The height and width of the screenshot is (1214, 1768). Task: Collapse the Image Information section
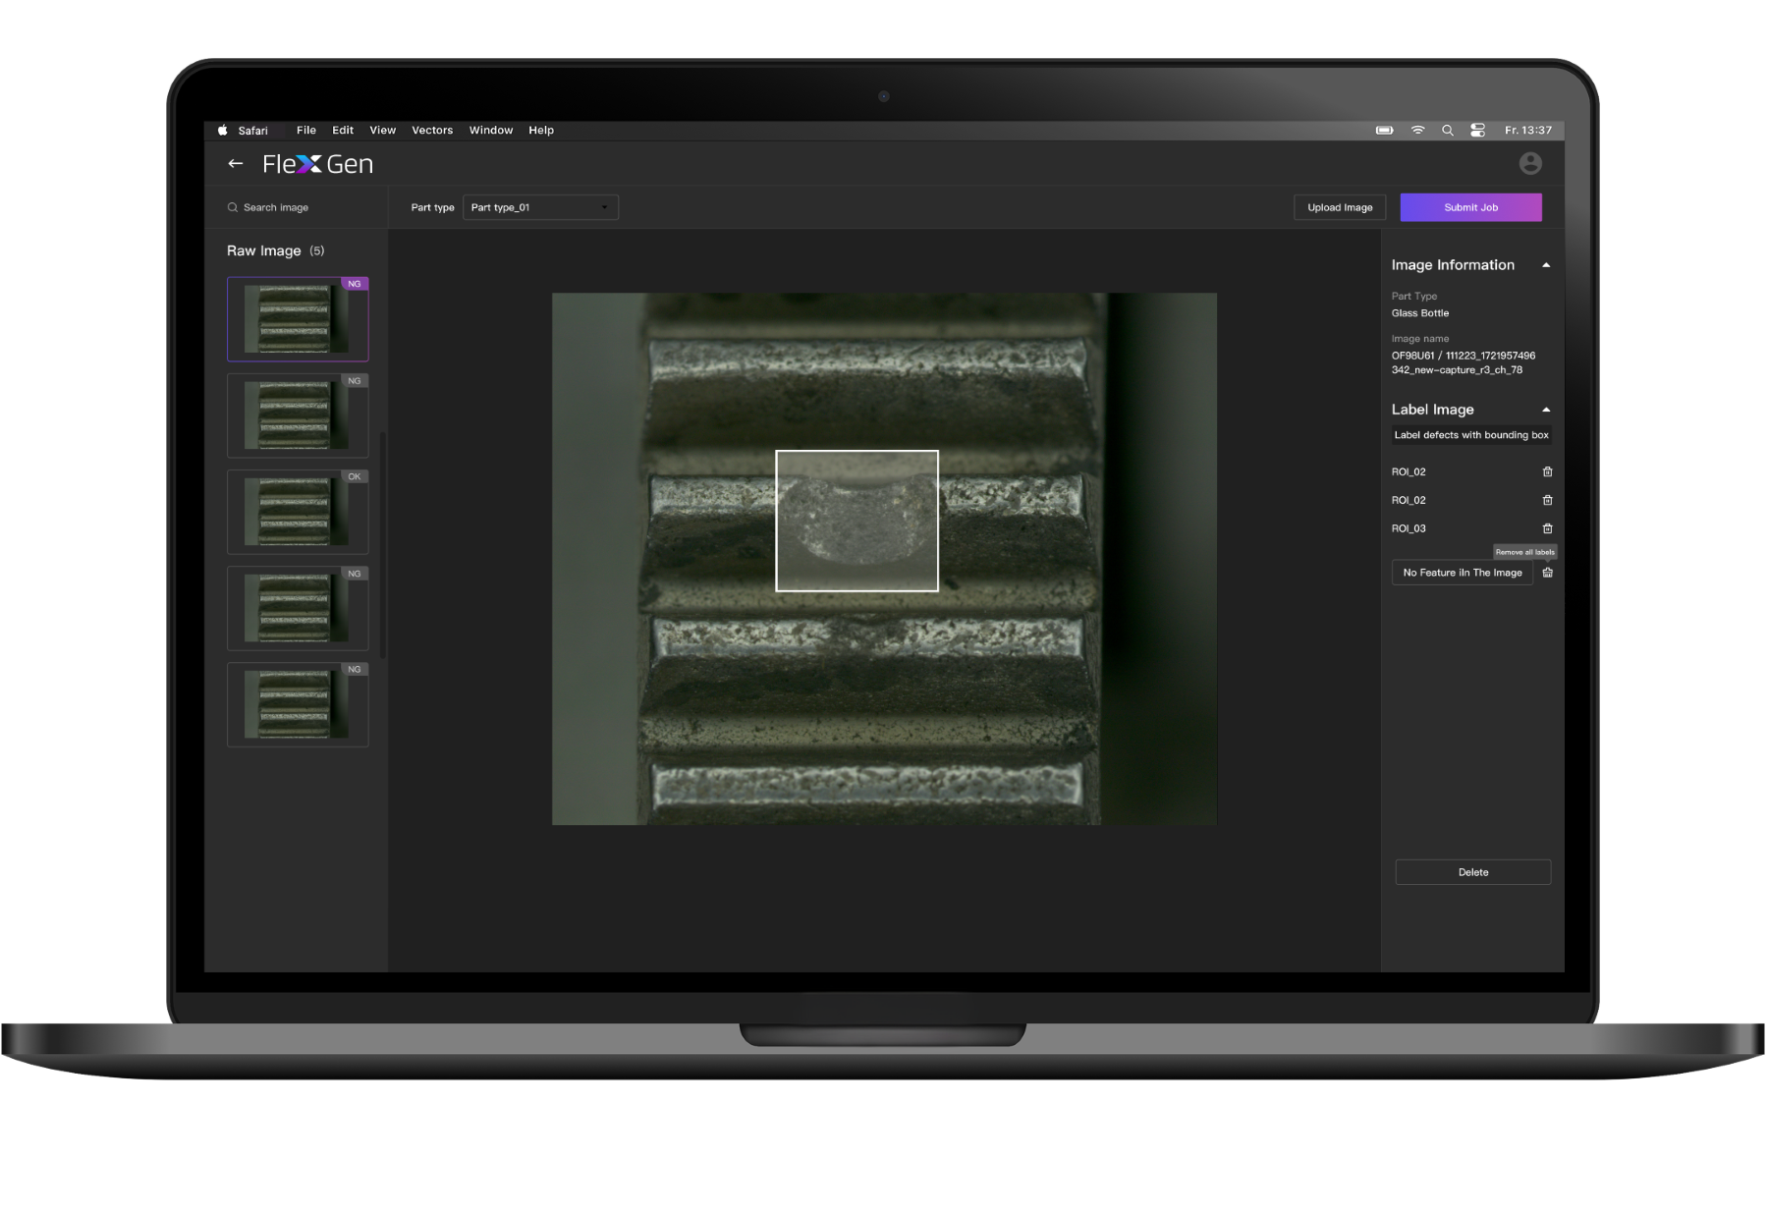(1546, 265)
